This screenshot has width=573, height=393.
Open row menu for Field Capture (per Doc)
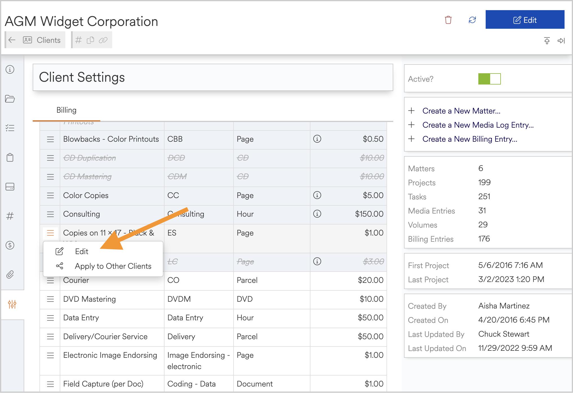pos(50,384)
